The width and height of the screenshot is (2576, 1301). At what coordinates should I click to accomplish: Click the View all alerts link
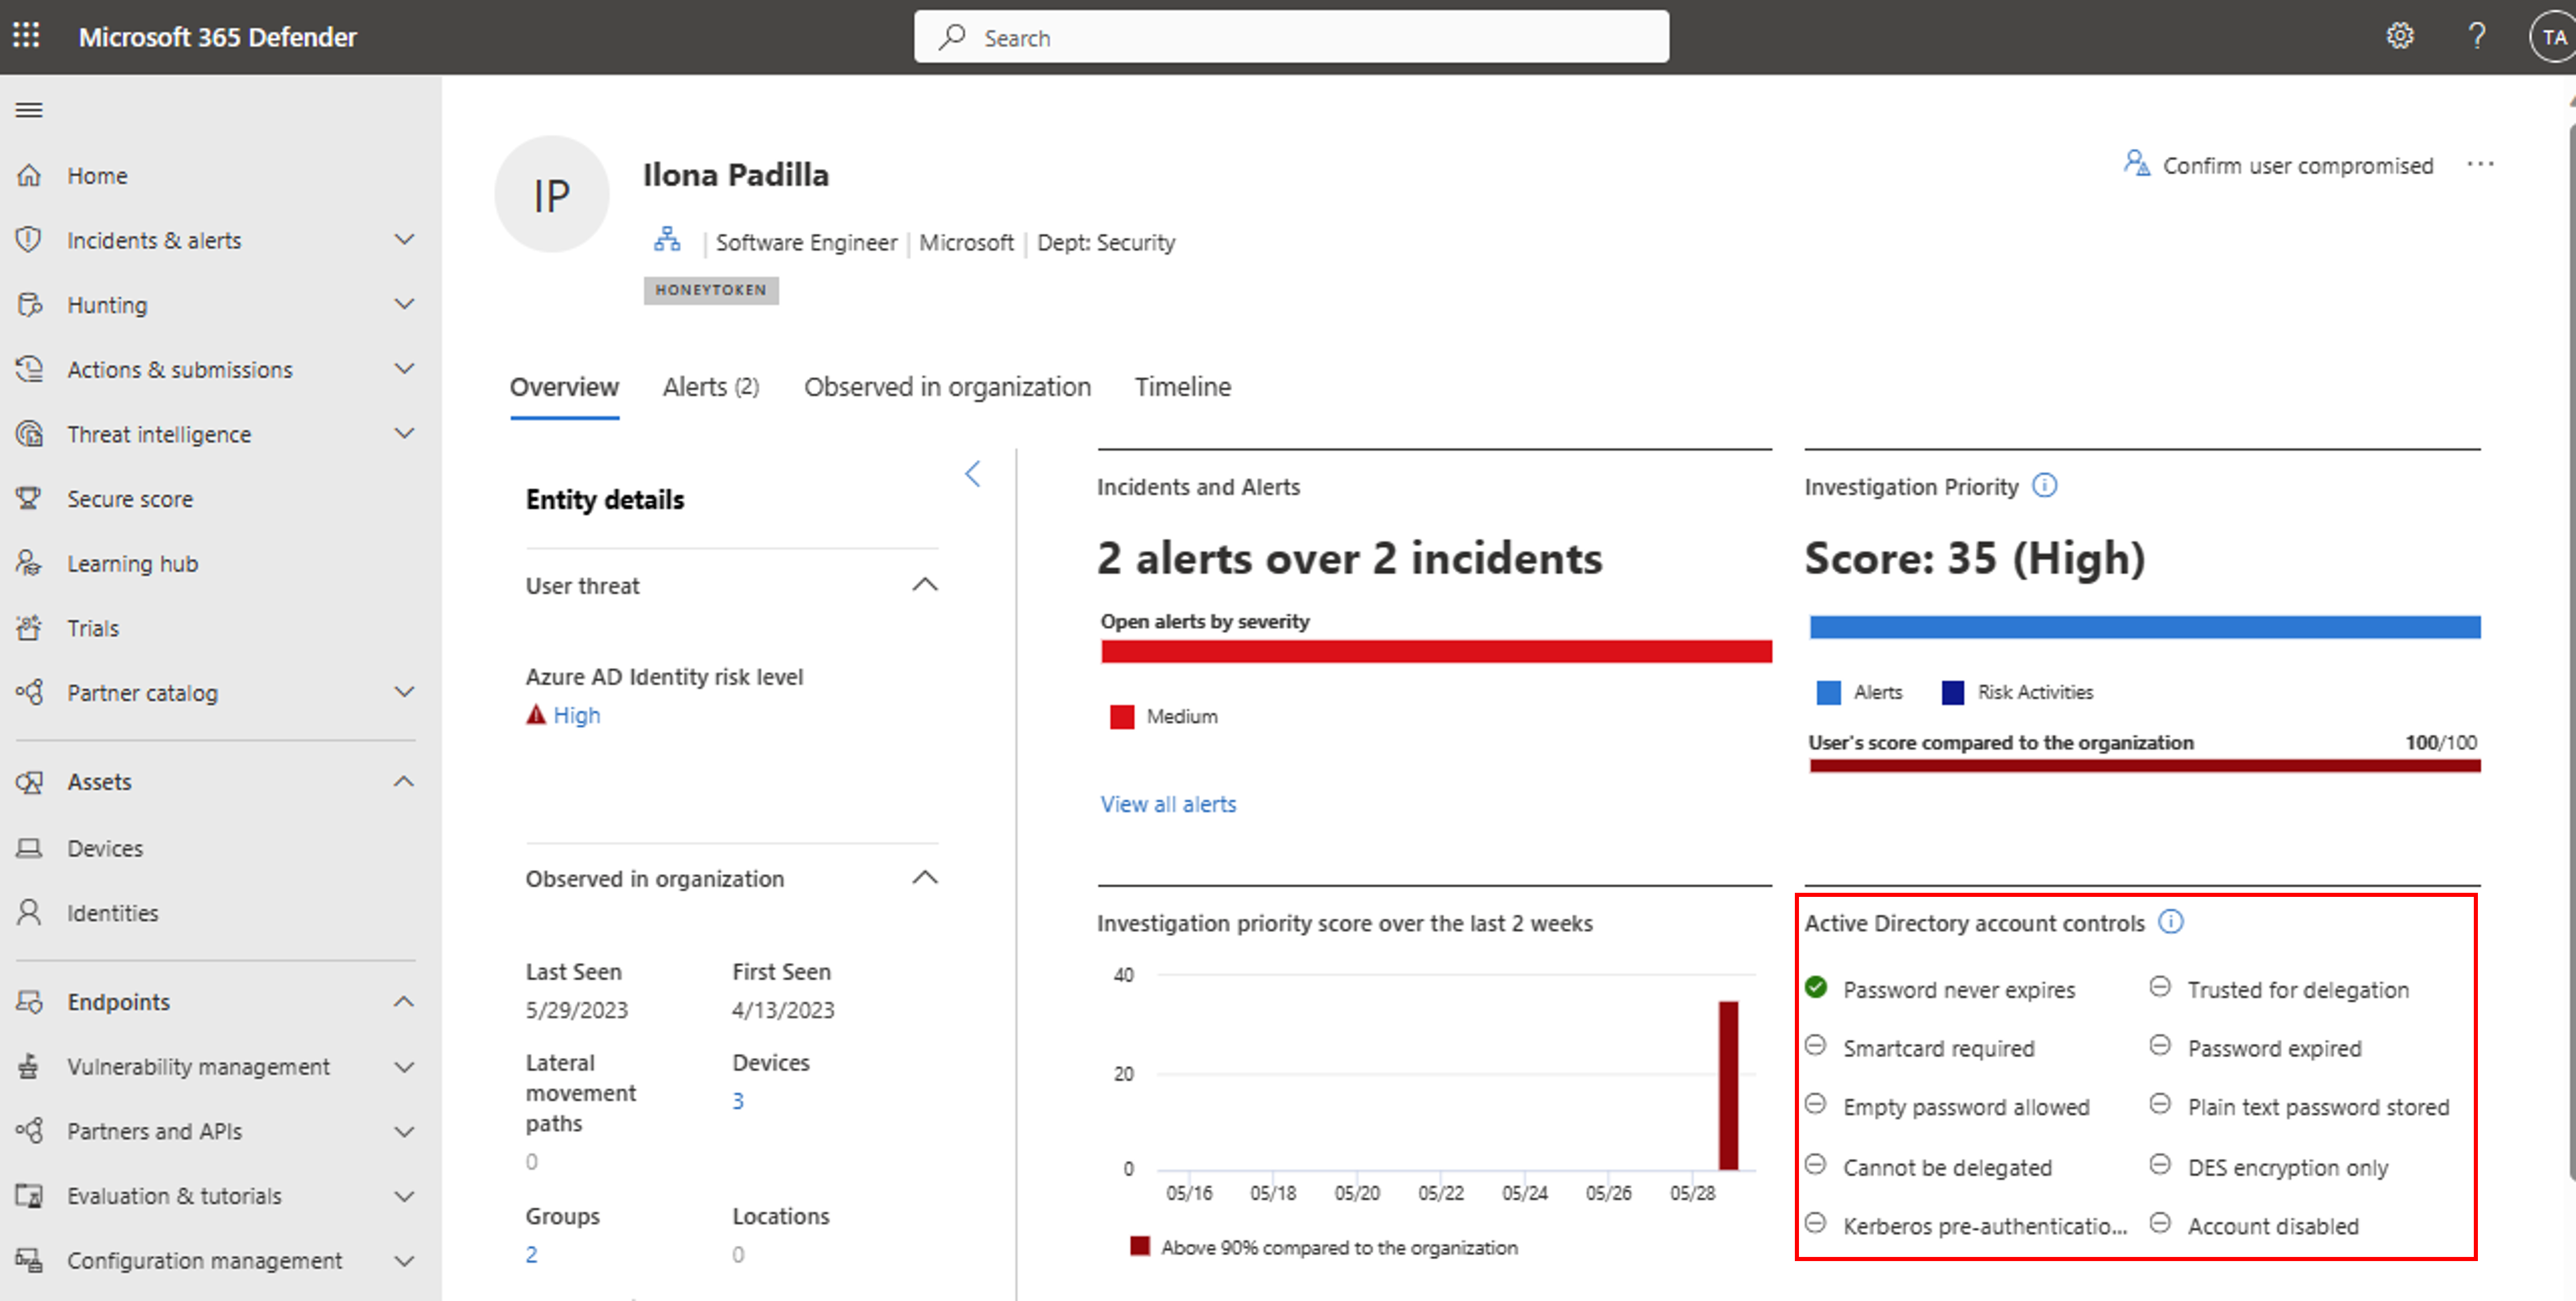click(1168, 804)
